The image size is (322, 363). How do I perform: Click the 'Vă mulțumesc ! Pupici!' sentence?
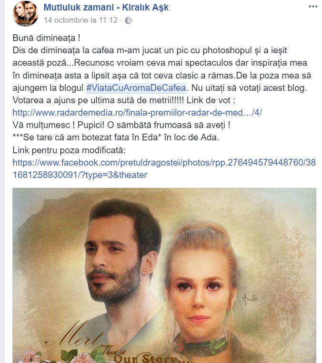(59, 125)
